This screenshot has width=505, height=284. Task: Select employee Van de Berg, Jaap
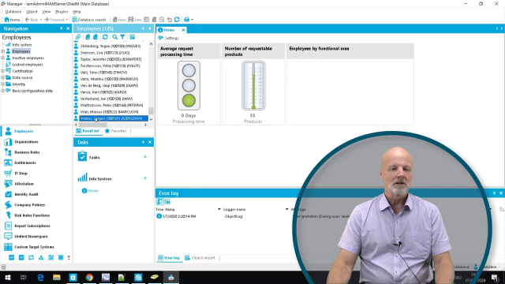pyautogui.click(x=109, y=86)
